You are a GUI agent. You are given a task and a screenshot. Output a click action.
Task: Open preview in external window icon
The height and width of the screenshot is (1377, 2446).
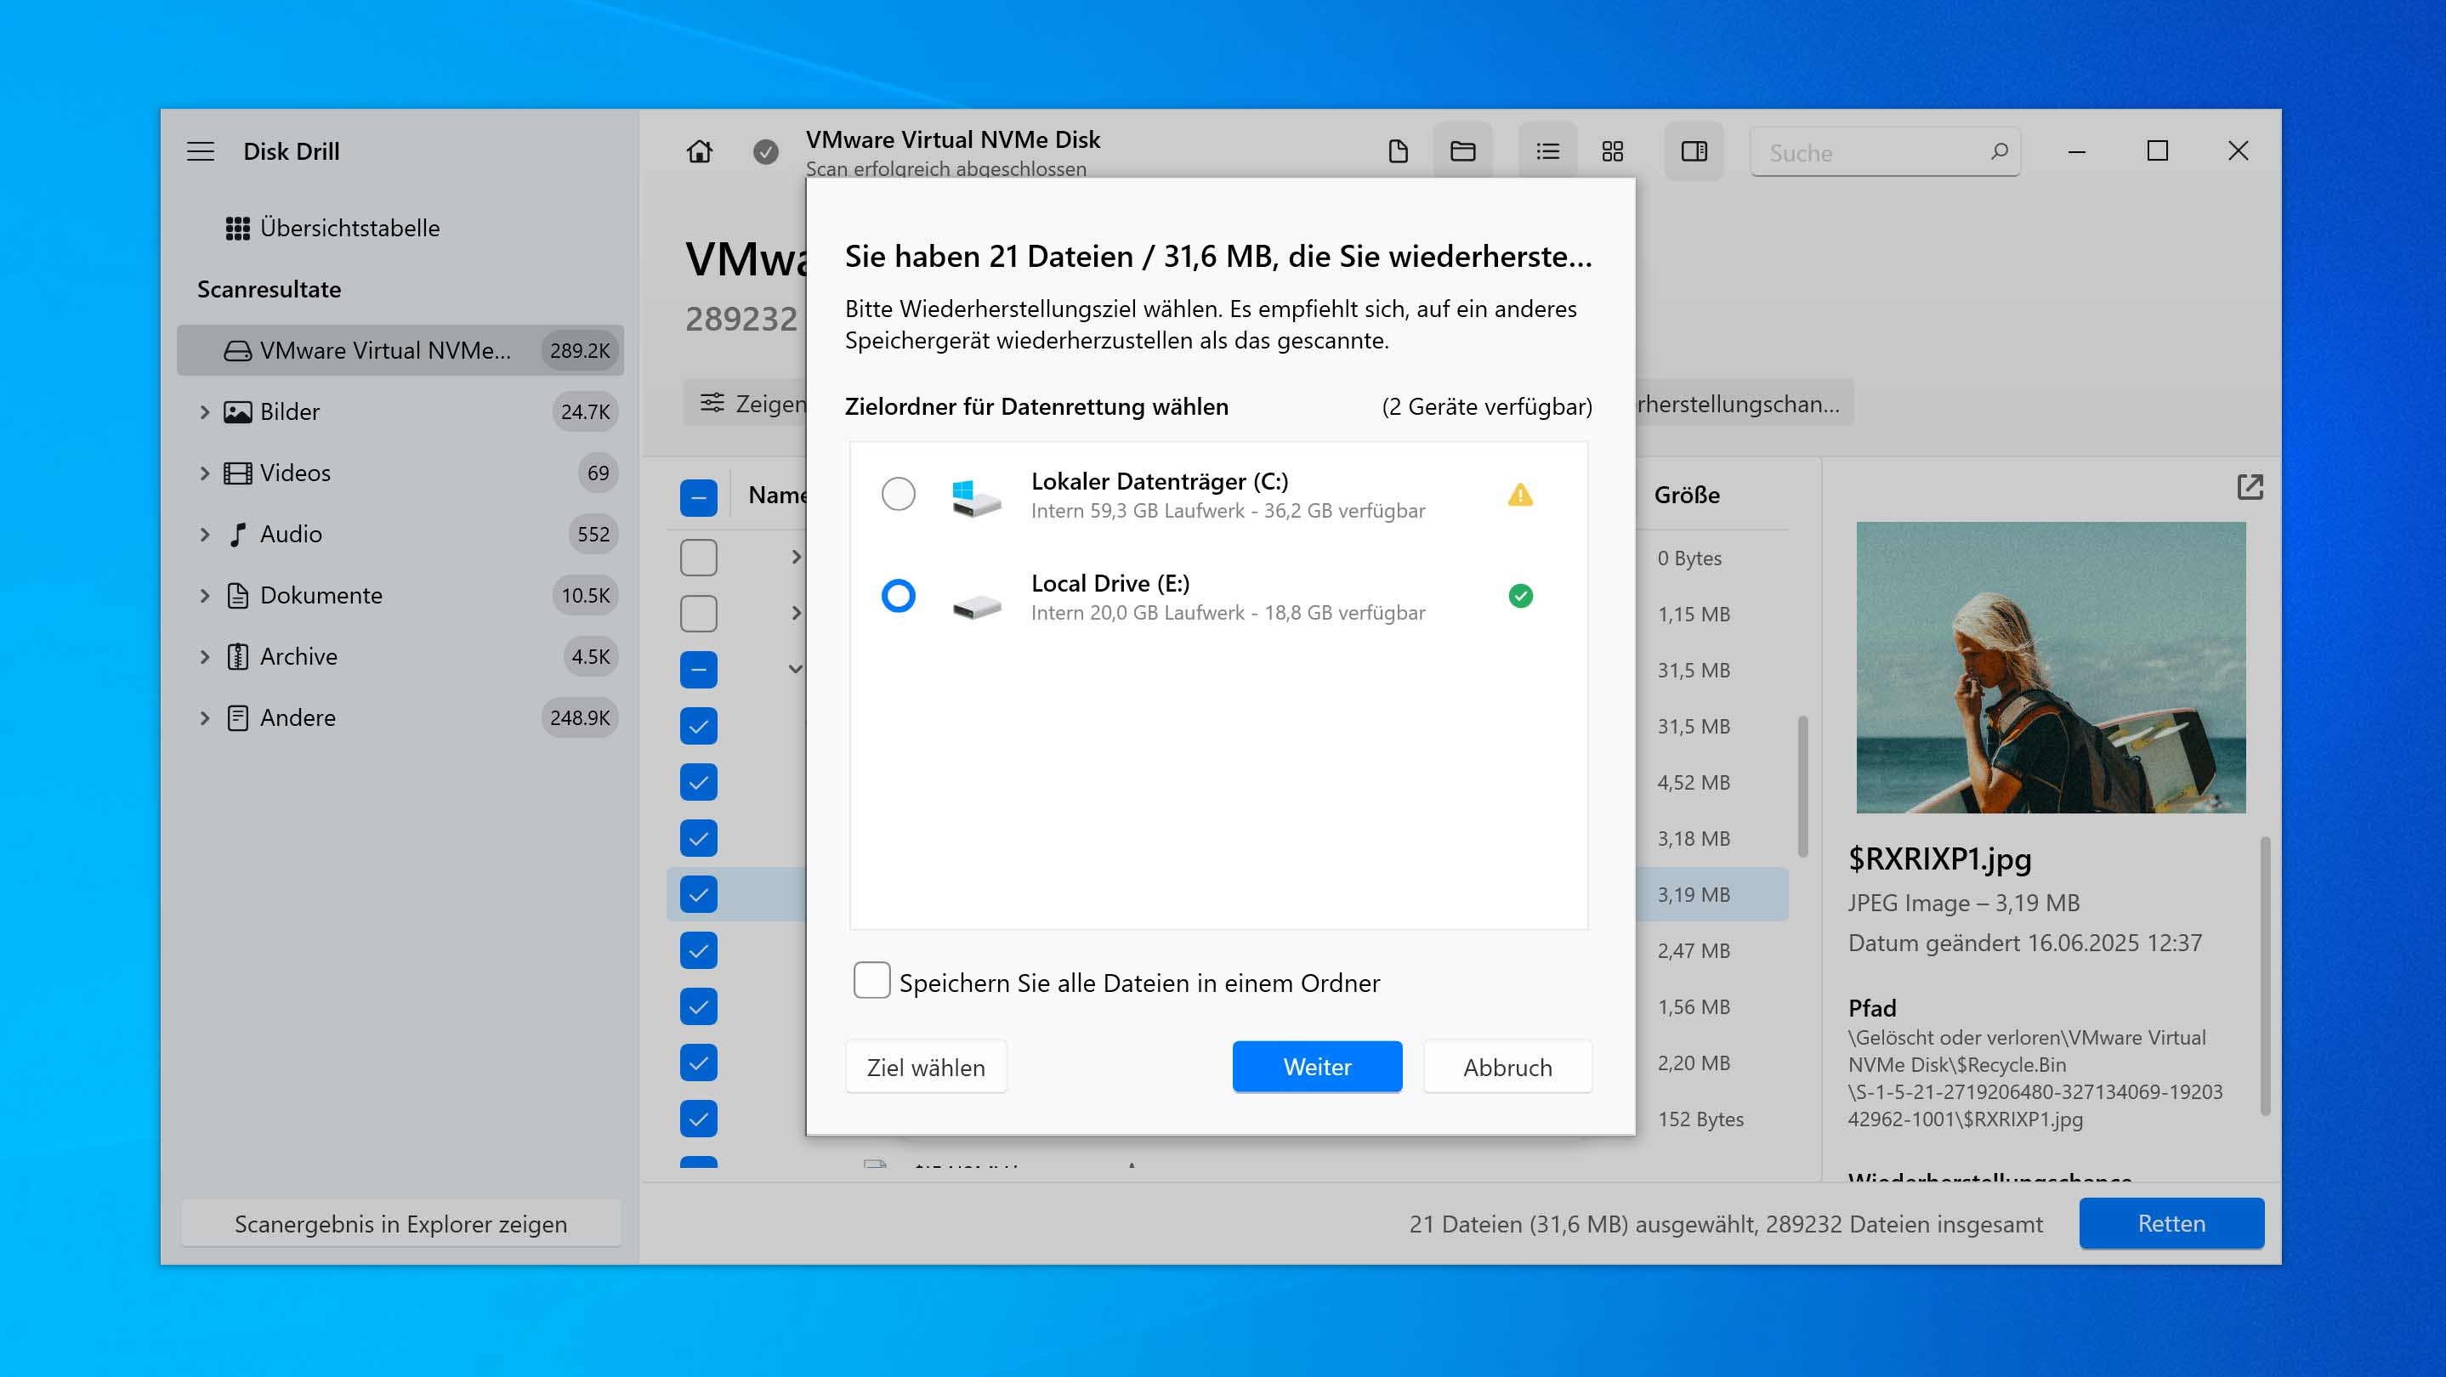pyautogui.click(x=2250, y=487)
